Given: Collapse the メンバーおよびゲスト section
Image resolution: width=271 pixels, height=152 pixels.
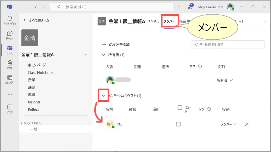Looking at the screenshot, I should pos(104,96).
